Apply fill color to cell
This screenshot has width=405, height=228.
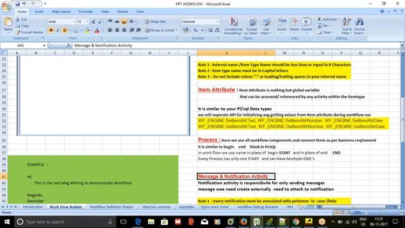pos(87,30)
